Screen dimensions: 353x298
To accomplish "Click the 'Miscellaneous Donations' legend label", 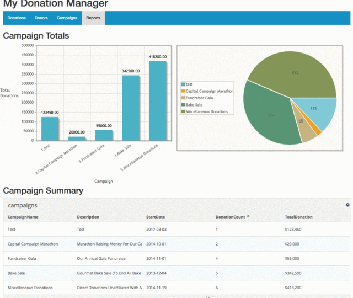I will click(207, 111).
